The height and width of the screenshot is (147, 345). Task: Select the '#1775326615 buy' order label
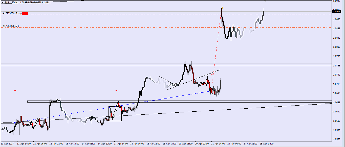(12, 13)
